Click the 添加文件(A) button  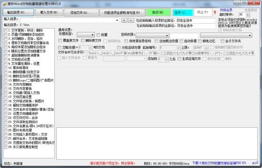pos(81,13)
